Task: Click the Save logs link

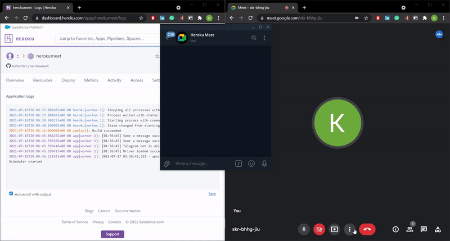Action: coord(212,194)
